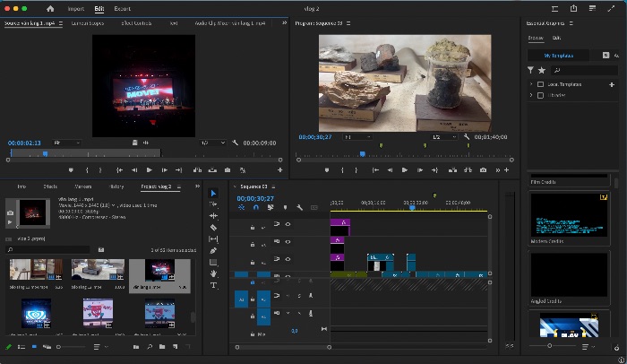
Task: Play the Program monitor sequence
Action: [405, 170]
